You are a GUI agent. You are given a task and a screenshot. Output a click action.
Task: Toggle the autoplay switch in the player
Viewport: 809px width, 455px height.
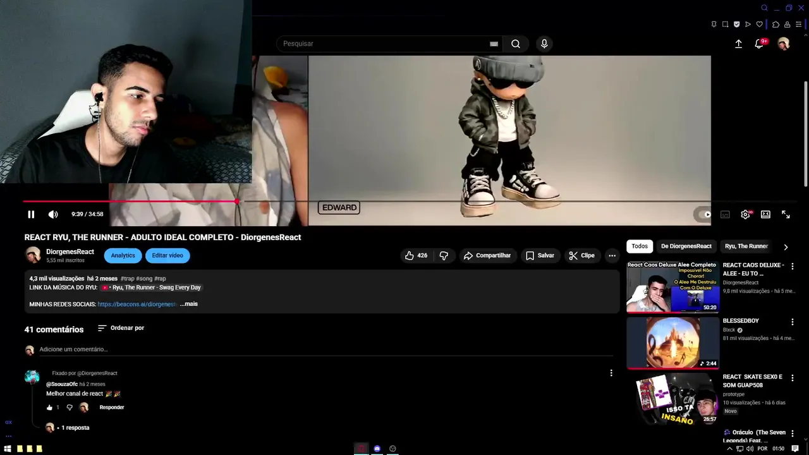click(x=703, y=214)
